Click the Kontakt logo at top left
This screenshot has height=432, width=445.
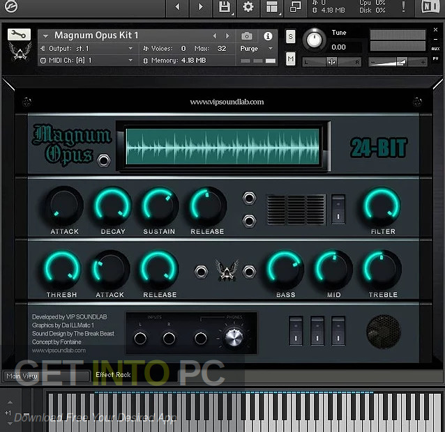click(x=11, y=6)
